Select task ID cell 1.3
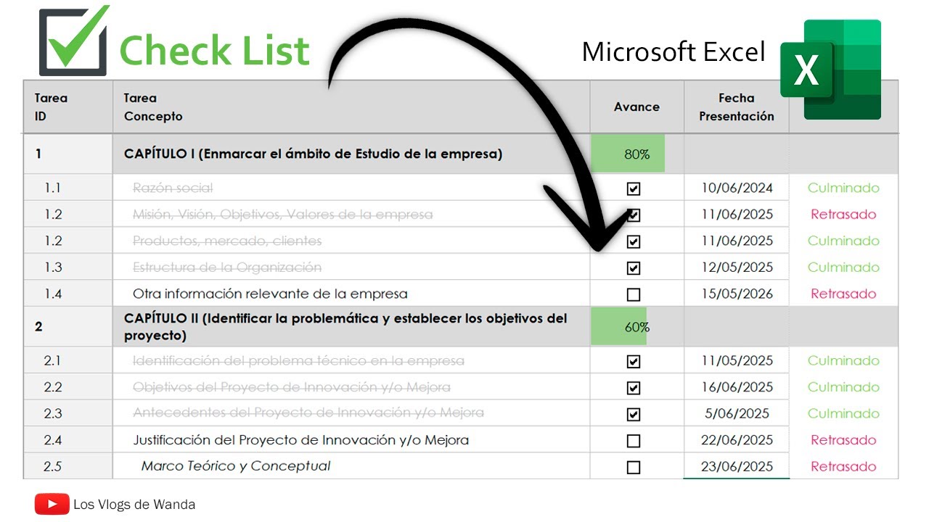The width and height of the screenshot is (929, 522). [x=67, y=267]
